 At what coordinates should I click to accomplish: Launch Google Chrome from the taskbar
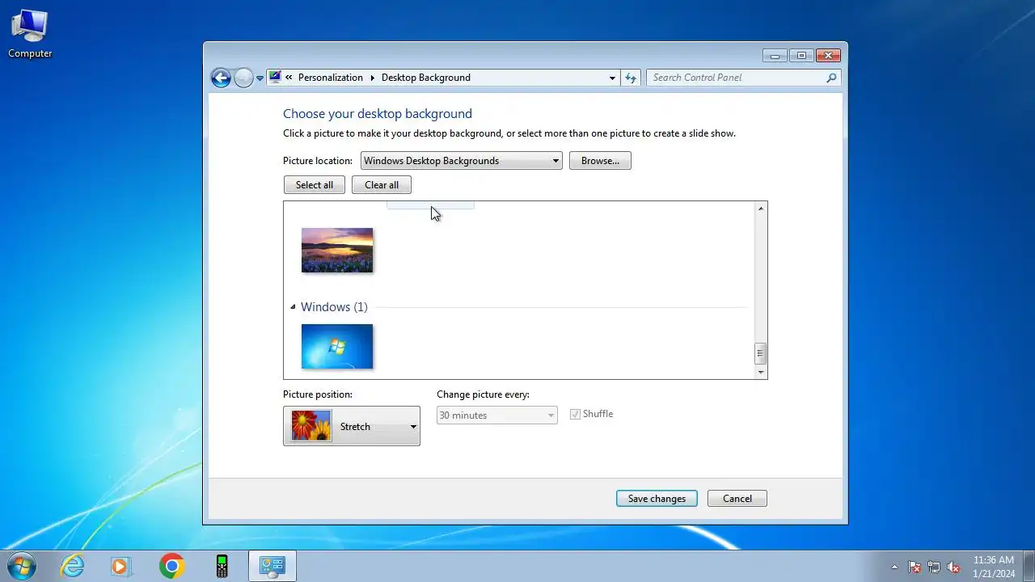click(x=171, y=566)
